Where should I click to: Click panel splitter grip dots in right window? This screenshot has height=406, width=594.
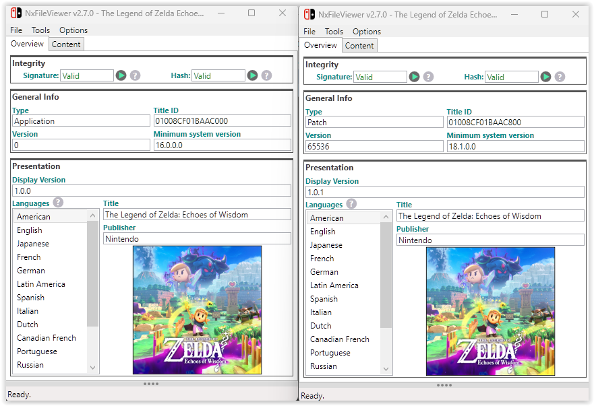444,385
